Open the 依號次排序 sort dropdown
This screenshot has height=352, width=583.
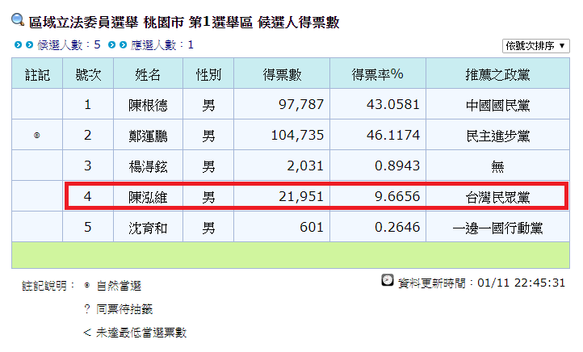pos(535,46)
